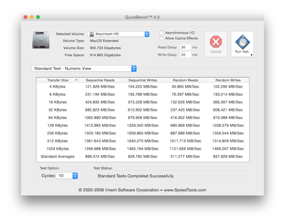The width and height of the screenshot is (285, 224).
Task: Click the Sequential Writes column header
Action: (143, 80)
